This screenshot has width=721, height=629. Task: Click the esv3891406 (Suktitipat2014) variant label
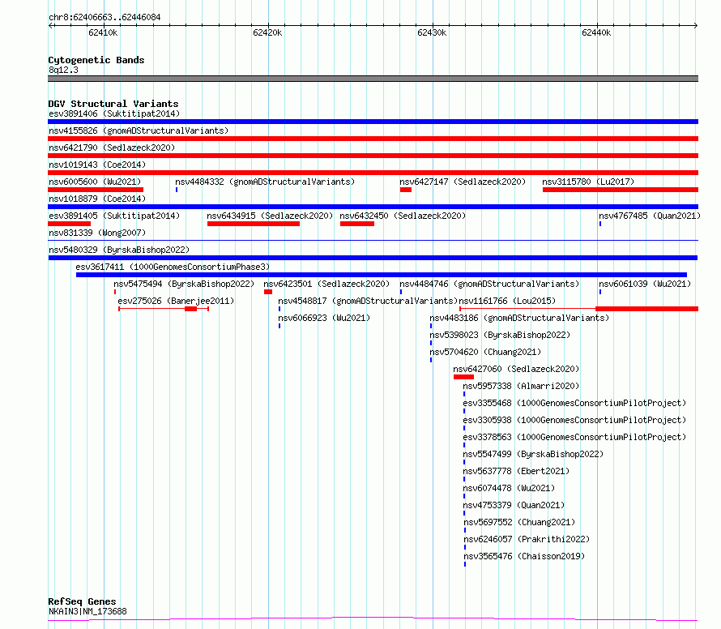[114, 113]
